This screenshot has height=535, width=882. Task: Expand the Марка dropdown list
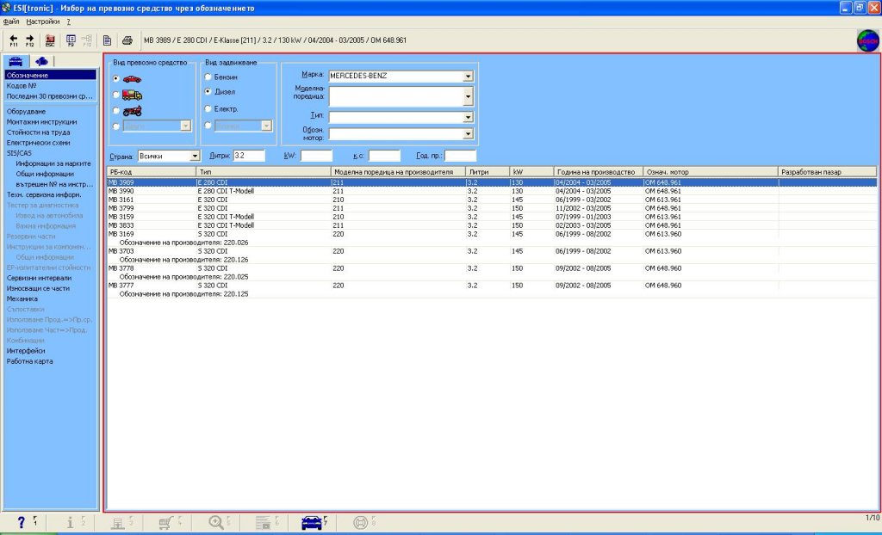469,76
